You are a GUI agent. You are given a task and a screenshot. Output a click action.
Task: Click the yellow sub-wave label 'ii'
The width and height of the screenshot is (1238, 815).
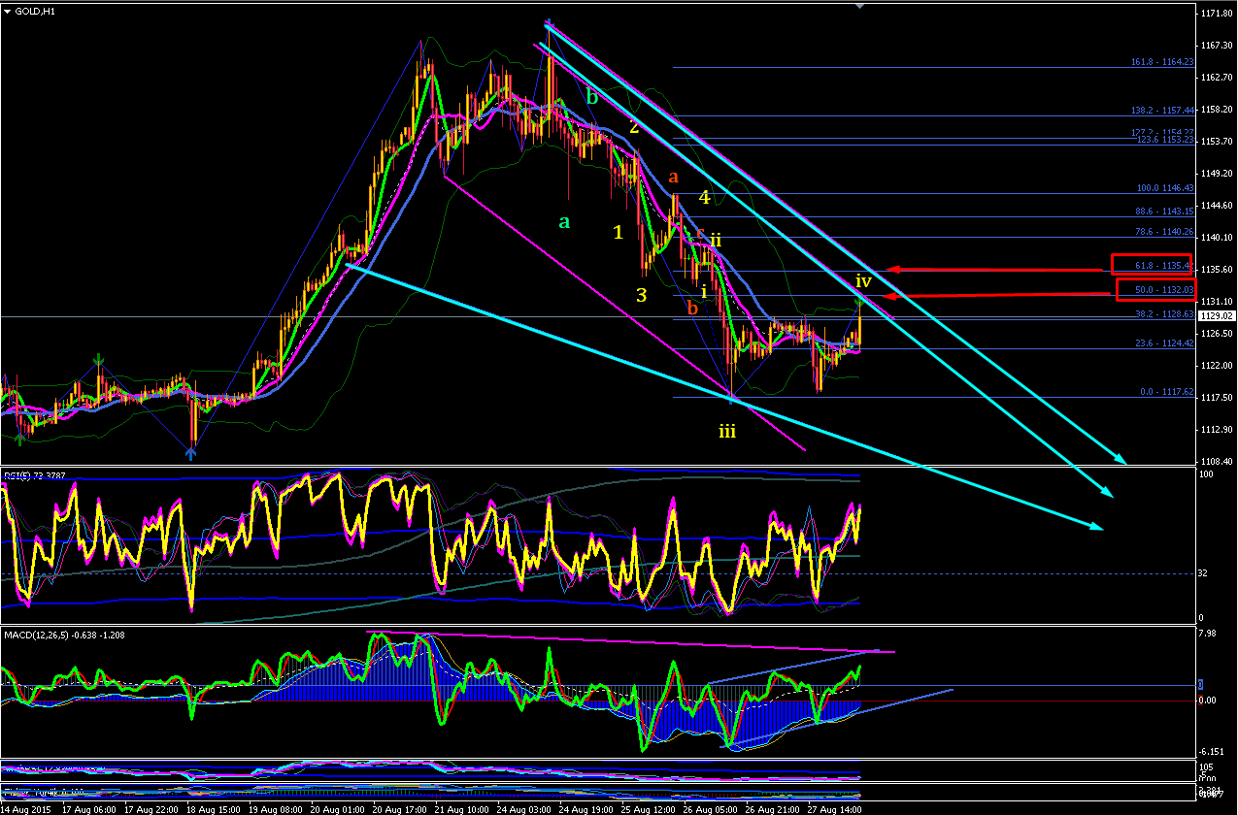pos(716,239)
